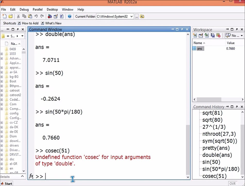Image resolution: width=245 pixels, height=186 pixels.
Task: Open fx function browser button
Action: (x=31, y=176)
